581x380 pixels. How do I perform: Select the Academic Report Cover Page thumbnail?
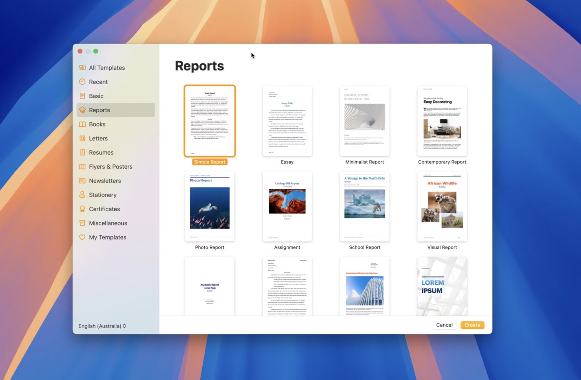point(210,286)
